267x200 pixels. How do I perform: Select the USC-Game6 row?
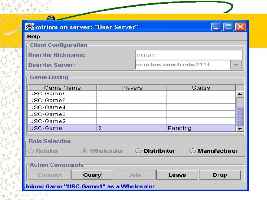(132, 94)
